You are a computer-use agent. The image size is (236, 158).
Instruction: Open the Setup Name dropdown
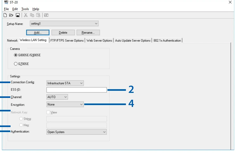click(64, 24)
